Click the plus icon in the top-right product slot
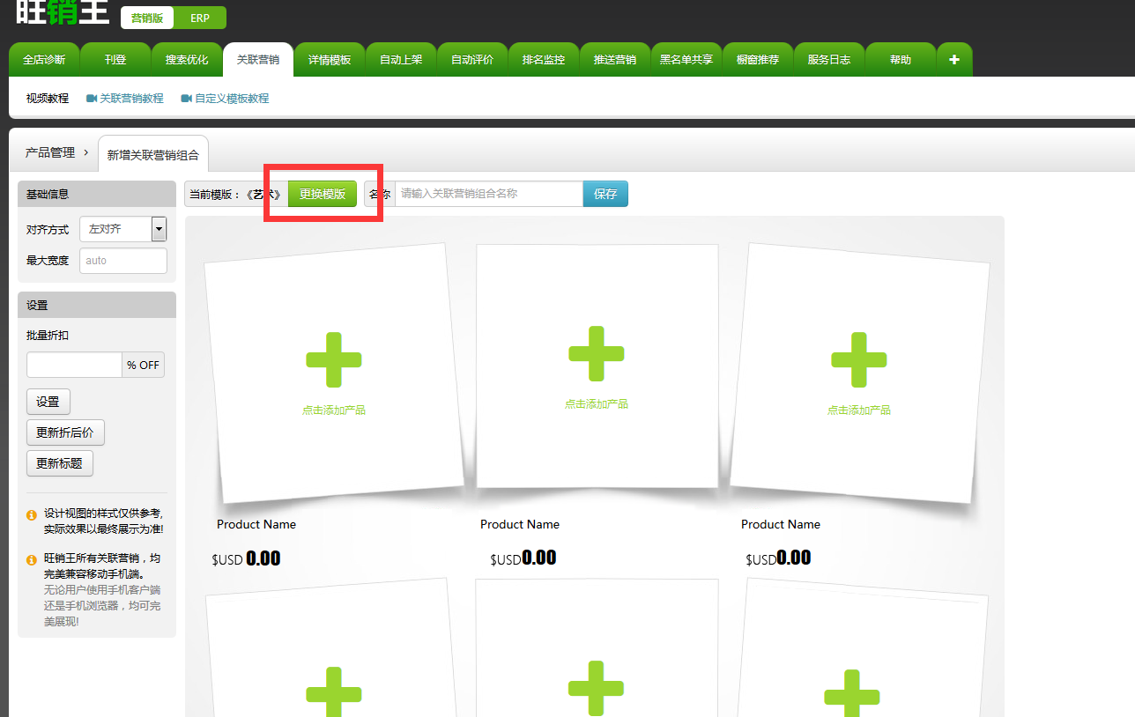1135x717 pixels. click(859, 359)
